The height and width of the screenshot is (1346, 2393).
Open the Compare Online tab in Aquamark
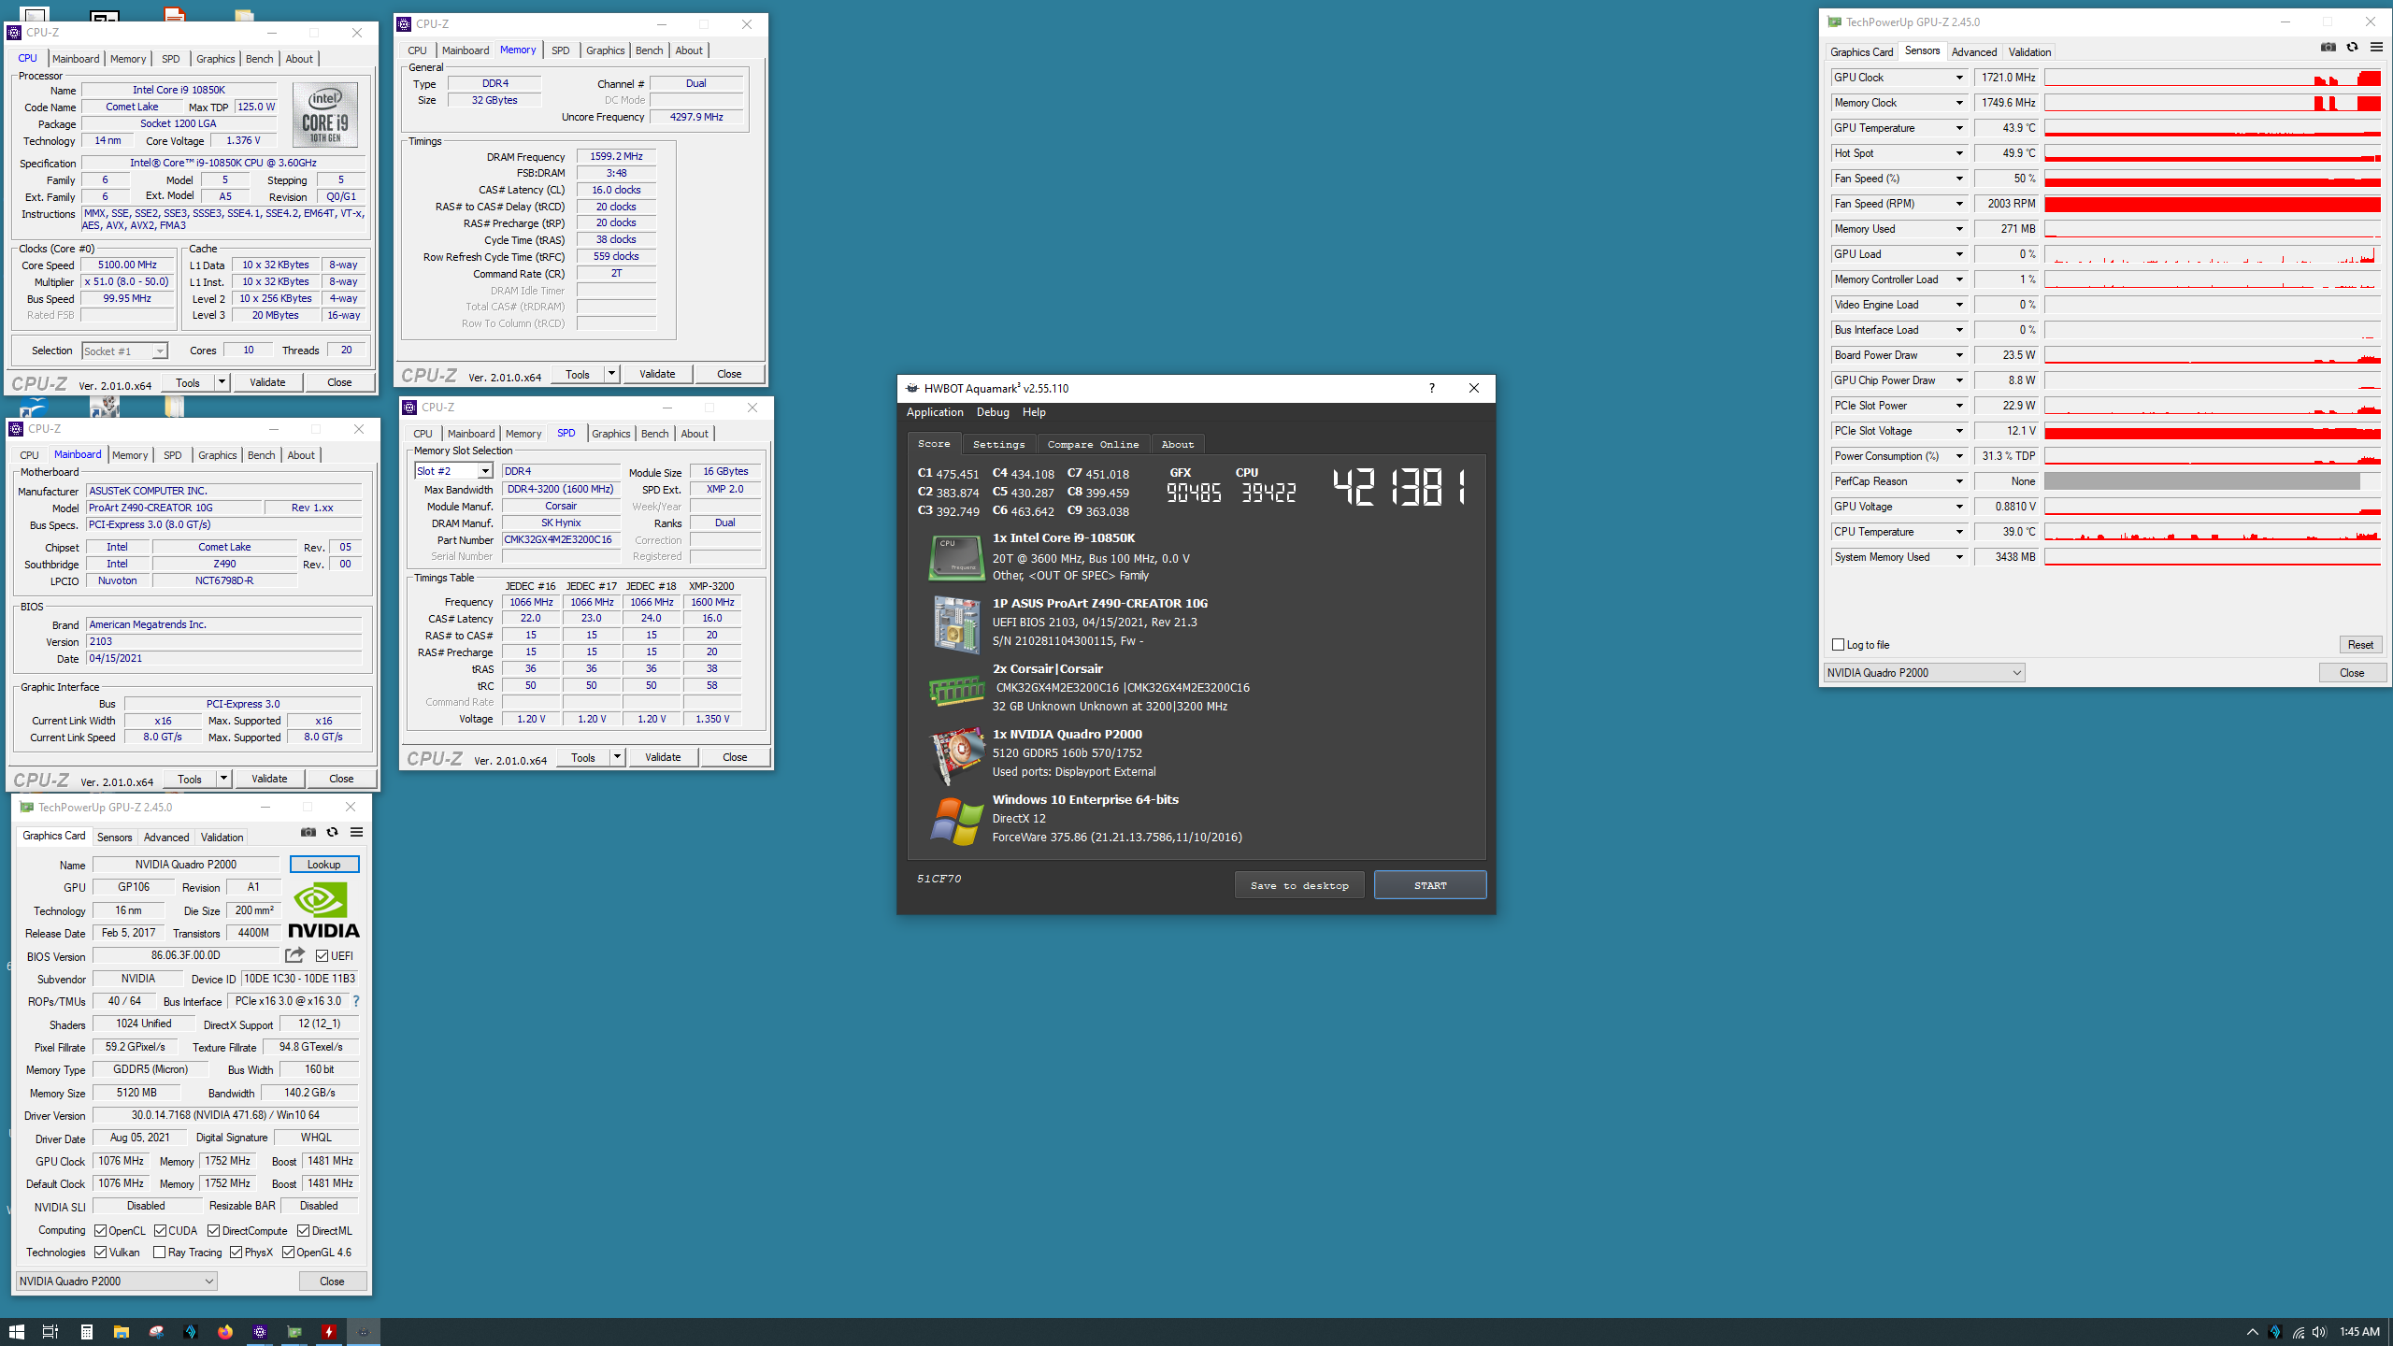pyautogui.click(x=1093, y=444)
